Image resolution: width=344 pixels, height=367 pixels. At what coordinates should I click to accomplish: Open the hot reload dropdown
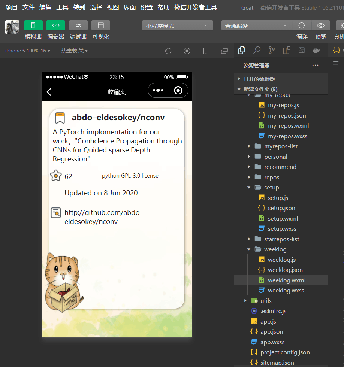pos(75,51)
